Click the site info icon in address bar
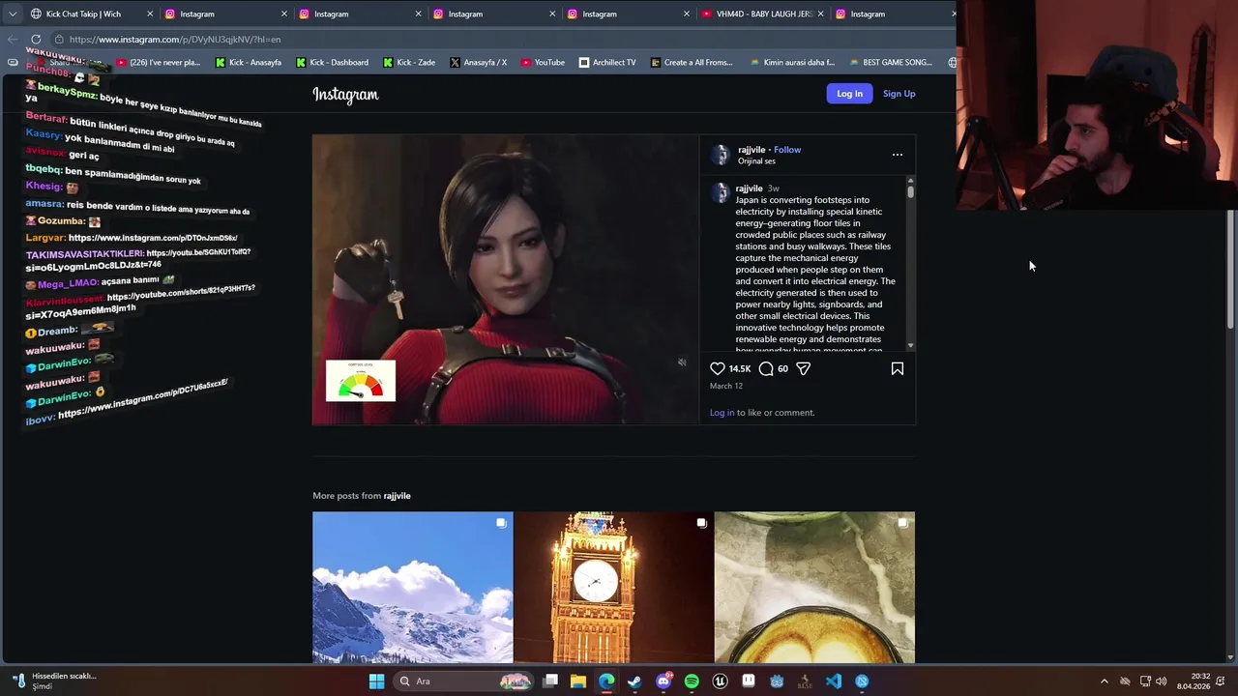This screenshot has width=1238, height=696. click(x=59, y=40)
